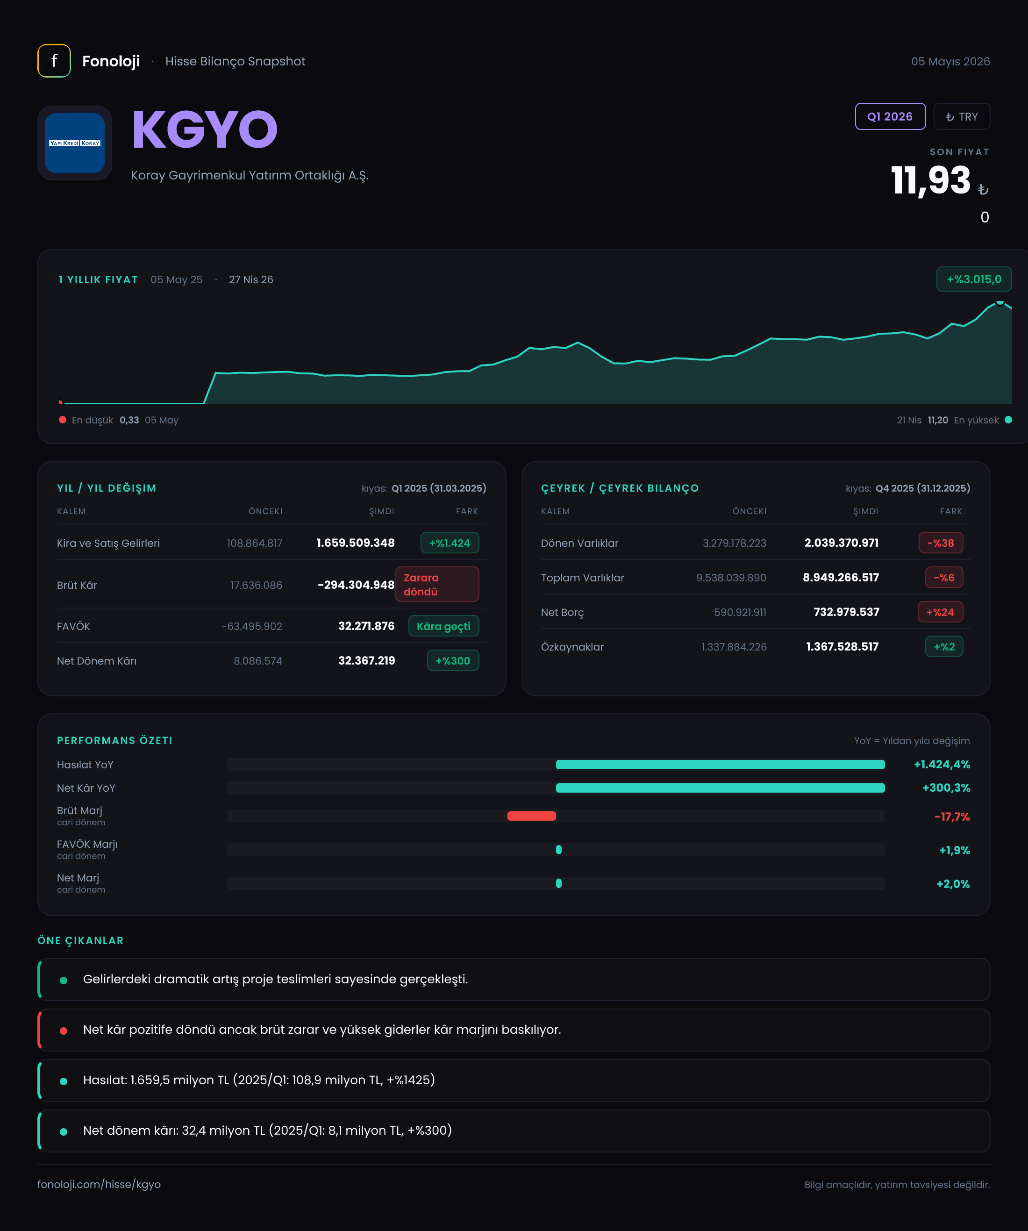Click the 'PERFORMANS ÖZETI' section heading
Viewport: 1028px width, 1231px height.
point(115,740)
